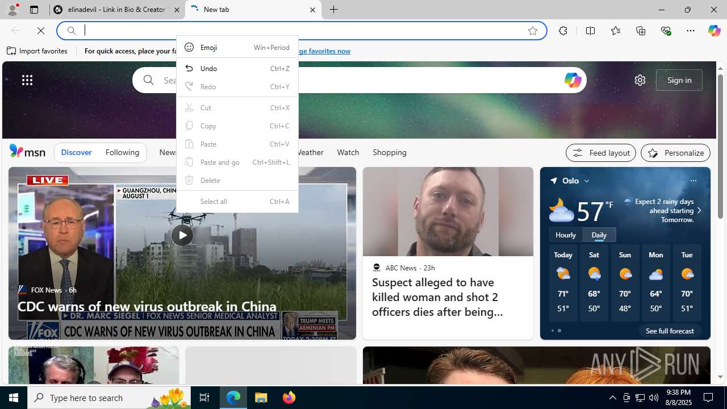This screenshot has height=409, width=727.
Task: Select Daily weather view
Action: tap(599, 235)
